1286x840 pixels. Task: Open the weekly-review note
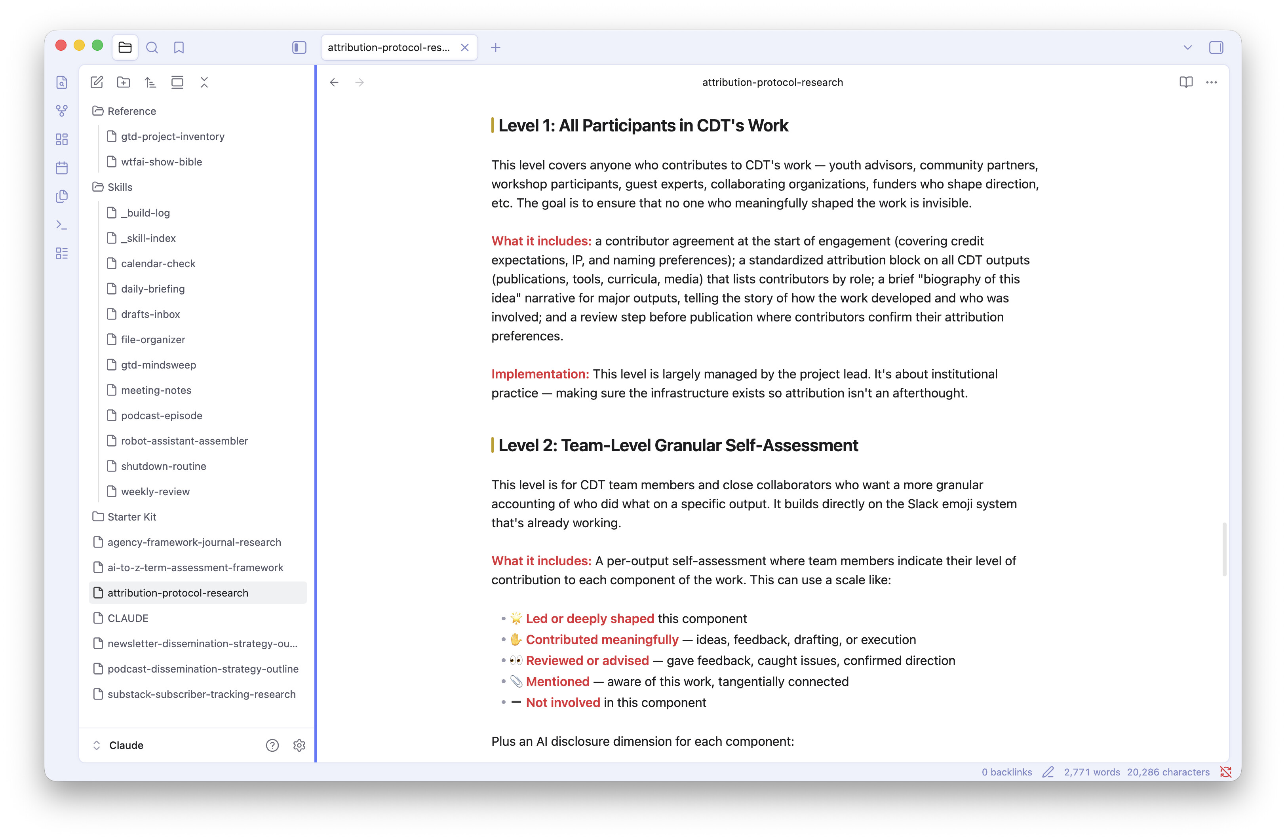click(155, 492)
